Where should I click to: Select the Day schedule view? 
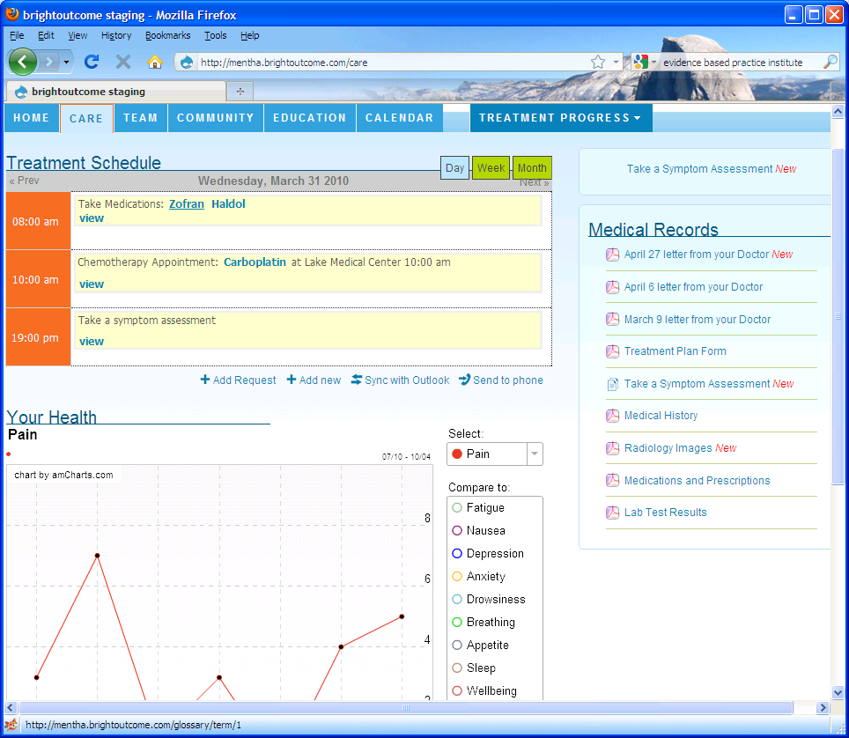click(454, 168)
